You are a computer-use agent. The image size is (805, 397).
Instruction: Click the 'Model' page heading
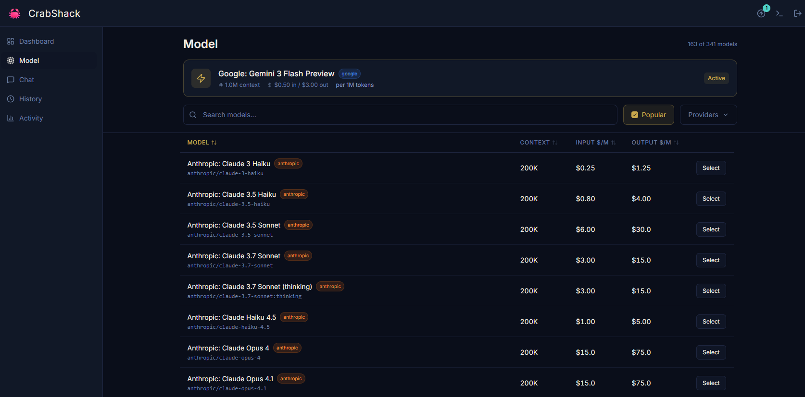click(x=201, y=44)
